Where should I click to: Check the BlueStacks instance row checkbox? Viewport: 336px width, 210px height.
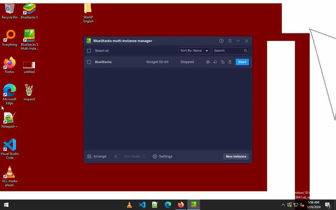click(x=89, y=62)
